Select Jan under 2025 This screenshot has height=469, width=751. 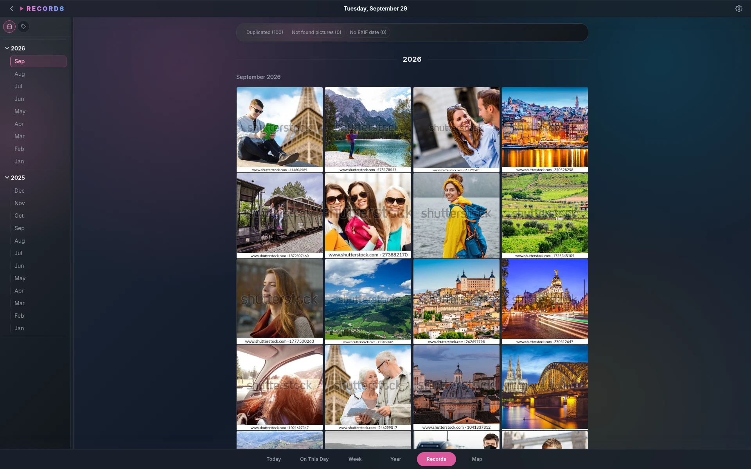pos(38,328)
